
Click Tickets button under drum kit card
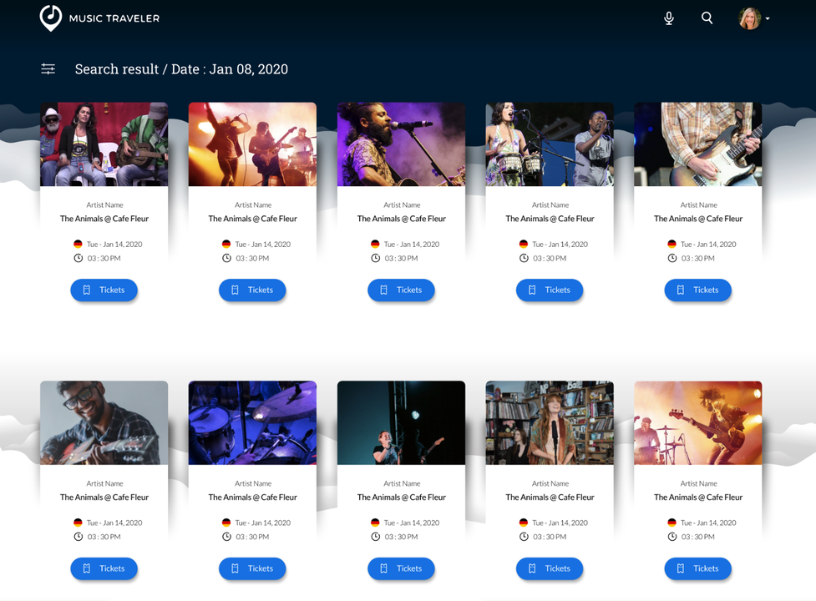(252, 568)
